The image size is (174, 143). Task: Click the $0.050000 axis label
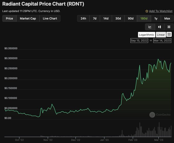click(x=11, y=108)
